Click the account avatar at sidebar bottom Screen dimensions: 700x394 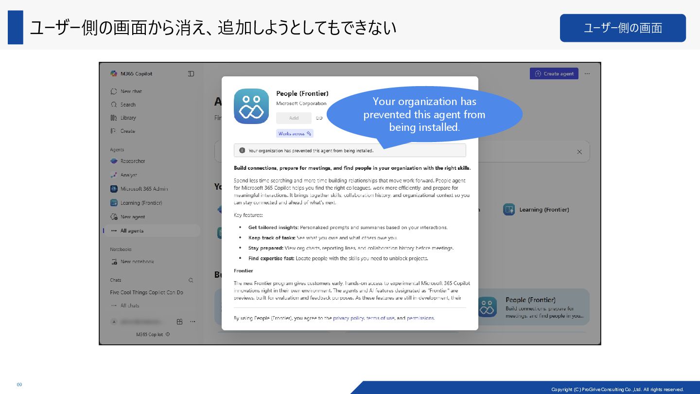[114, 322]
